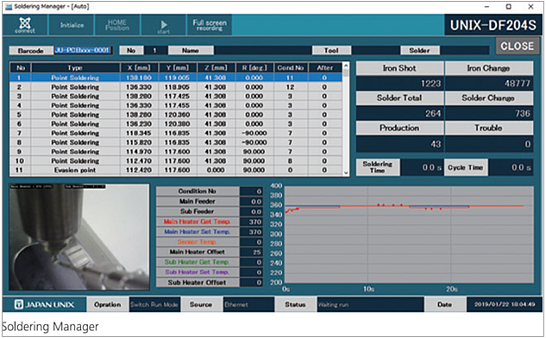Screen dimensions: 546x338
Task: Click the Switch Run Mode field
Action: (x=154, y=304)
